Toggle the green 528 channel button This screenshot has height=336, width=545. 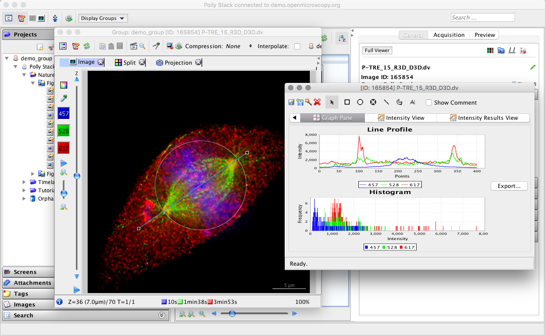(64, 131)
